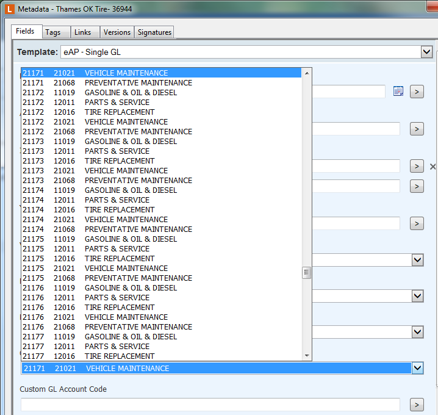The width and height of the screenshot is (438, 415).
Task: Select 21173 21068 PREVENTATIVE MAINTENANCE
Action: [x=162, y=180]
